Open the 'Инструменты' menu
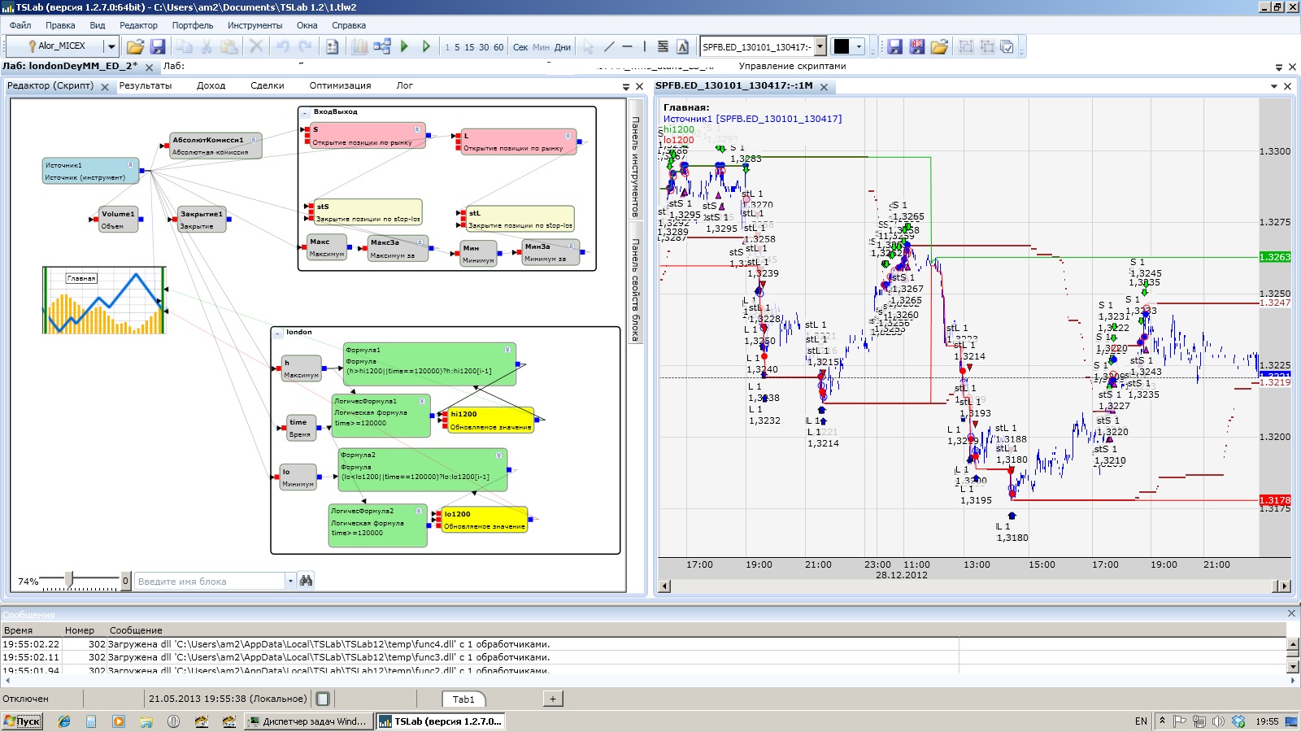 point(255,25)
